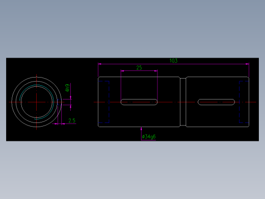Screen dimensions: 265x199
Task: Click the left dashed blue bore outline
Action: click(x=103, y=102)
